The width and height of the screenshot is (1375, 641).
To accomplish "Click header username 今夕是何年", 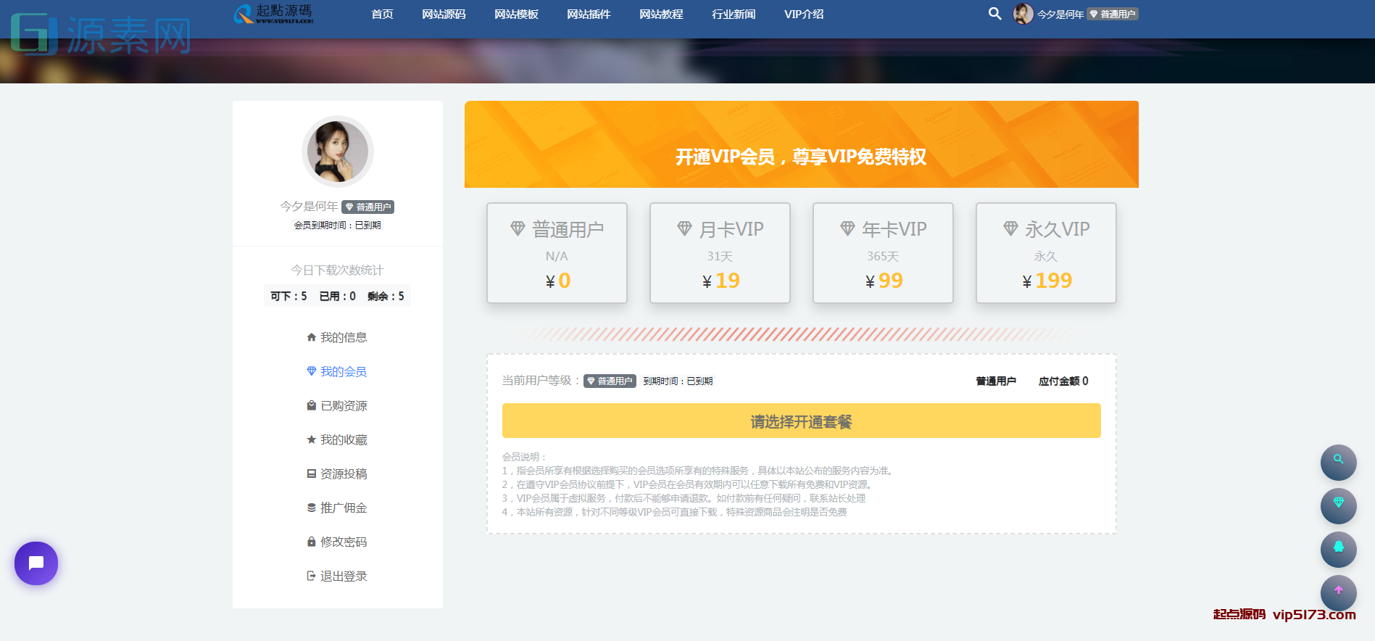I will point(1060,15).
